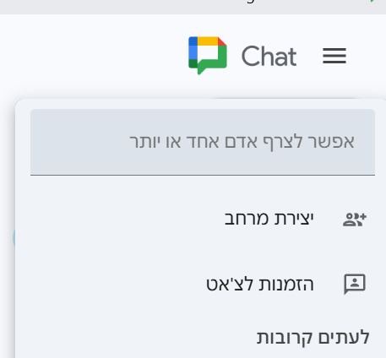Click the person-in-bubble icon beside הזמנות לצ'אט
The image size is (386, 358).
click(x=355, y=284)
